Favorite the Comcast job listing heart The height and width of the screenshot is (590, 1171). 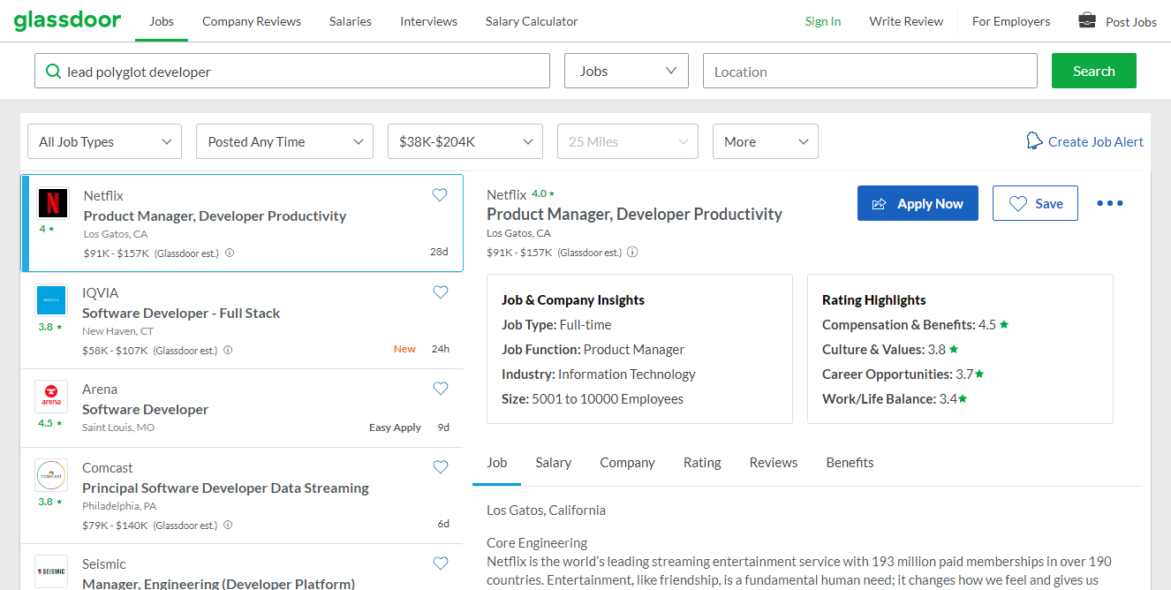[440, 467]
